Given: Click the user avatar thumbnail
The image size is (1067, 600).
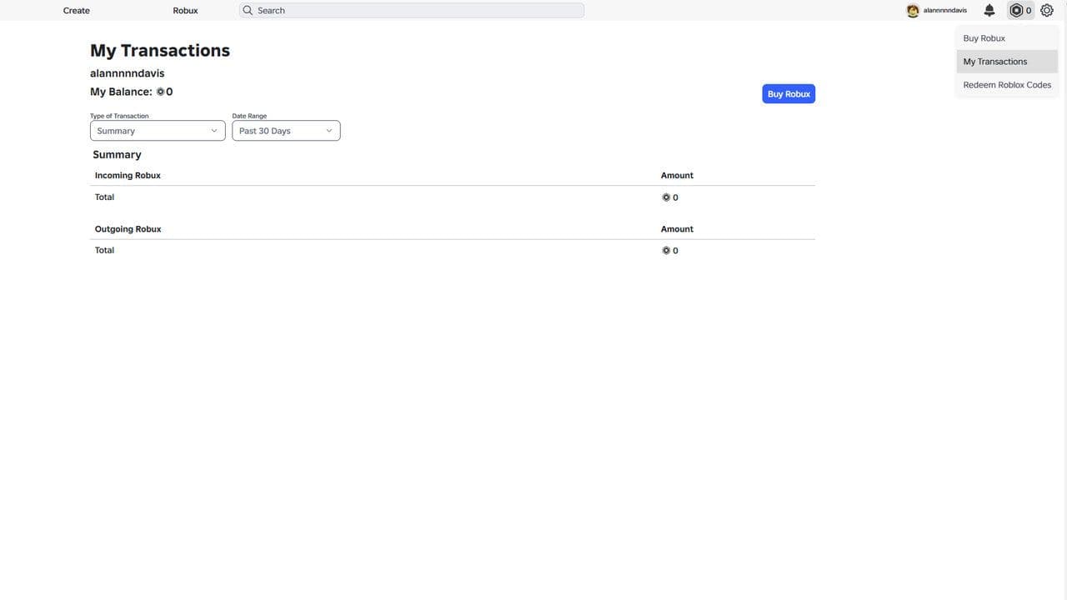Looking at the screenshot, I should click(x=913, y=11).
